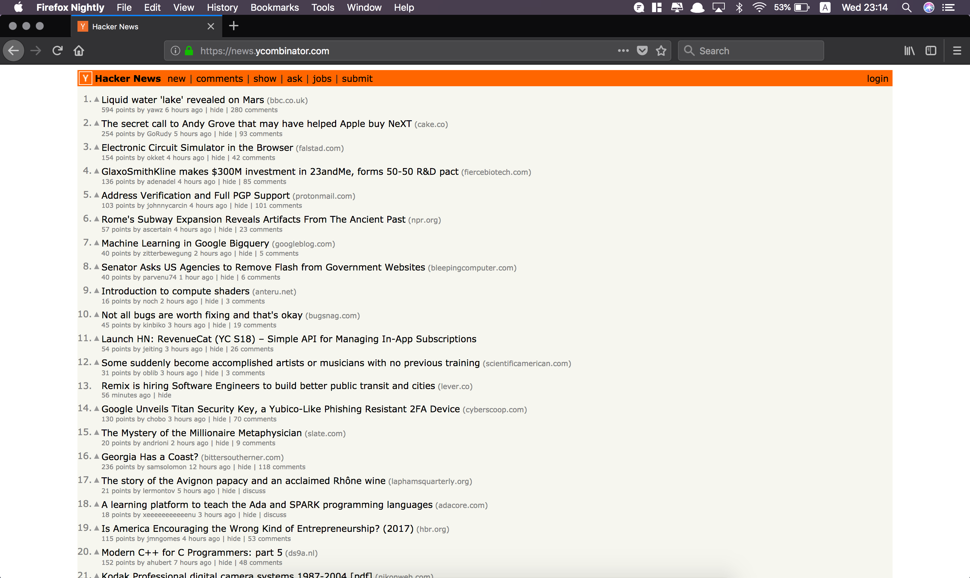Reload the Hacker News page
The image size is (970, 578).
tap(58, 51)
